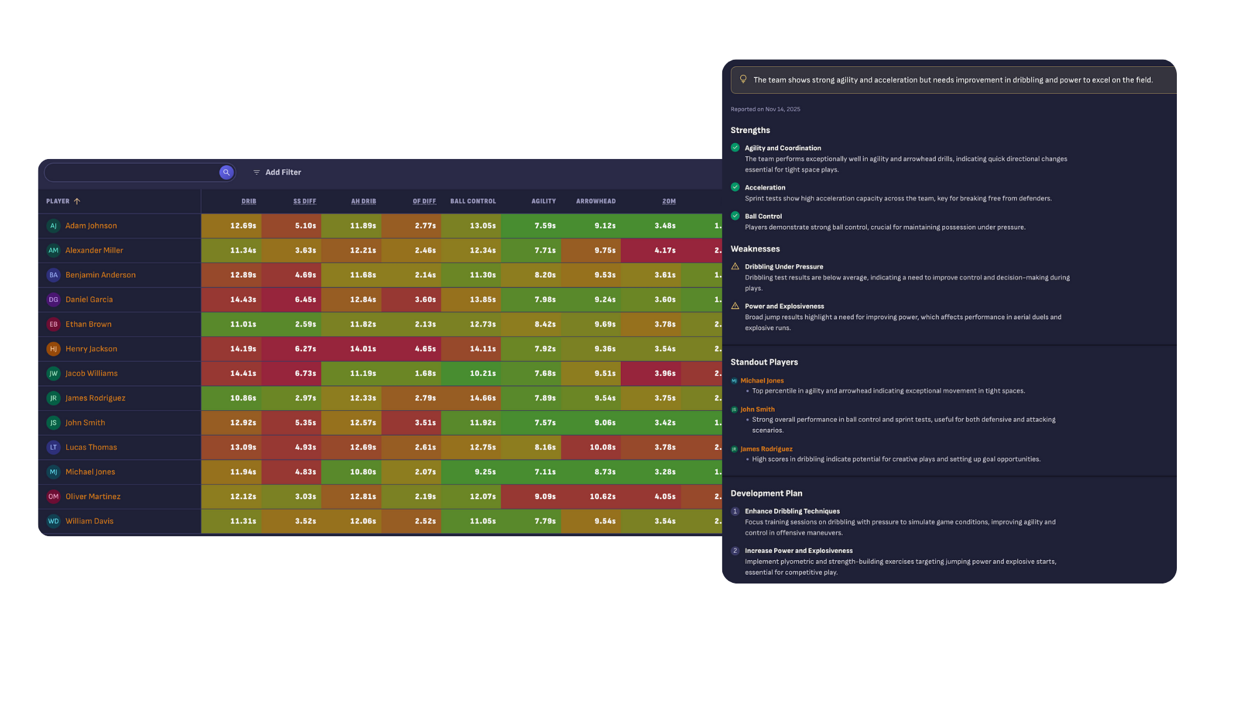
Task: Click Henry Jackson's HJ avatar badge
Action: [53, 349]
